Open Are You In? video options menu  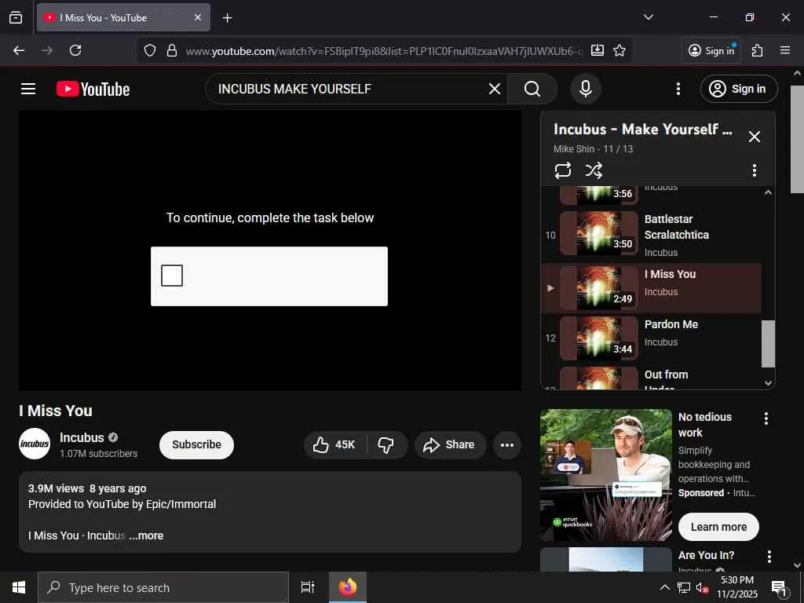click(x=769, y=557)
